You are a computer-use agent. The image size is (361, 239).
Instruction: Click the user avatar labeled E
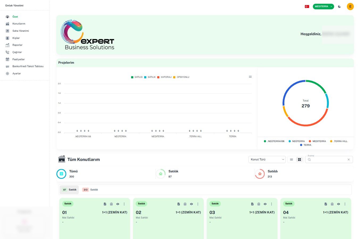coord(350,6)
